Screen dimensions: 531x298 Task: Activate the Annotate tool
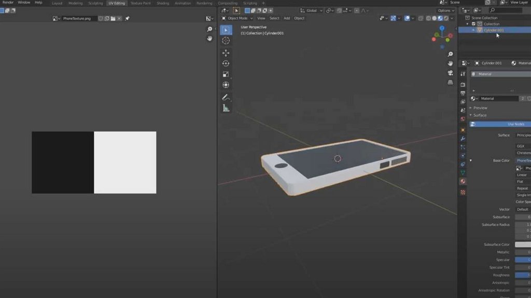[x=226, y=98]
